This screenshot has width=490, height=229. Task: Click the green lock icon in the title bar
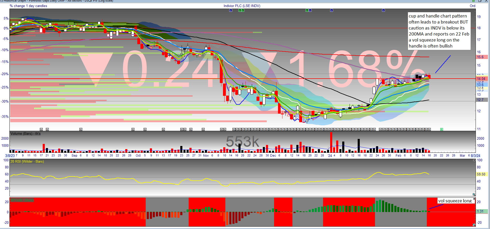coord(473,1)
